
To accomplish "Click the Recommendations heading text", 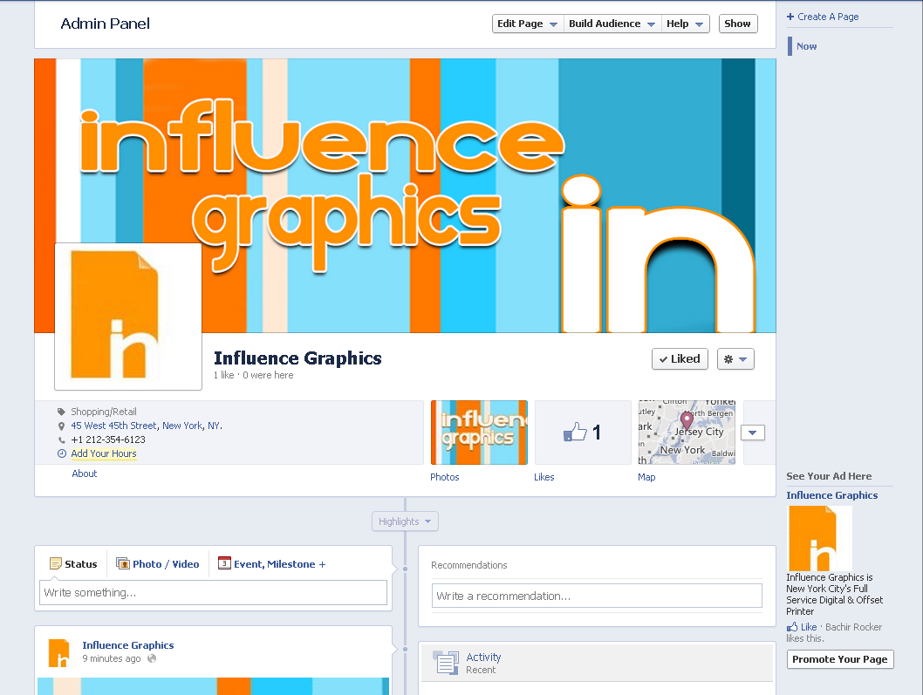I will tap(469, 565).
